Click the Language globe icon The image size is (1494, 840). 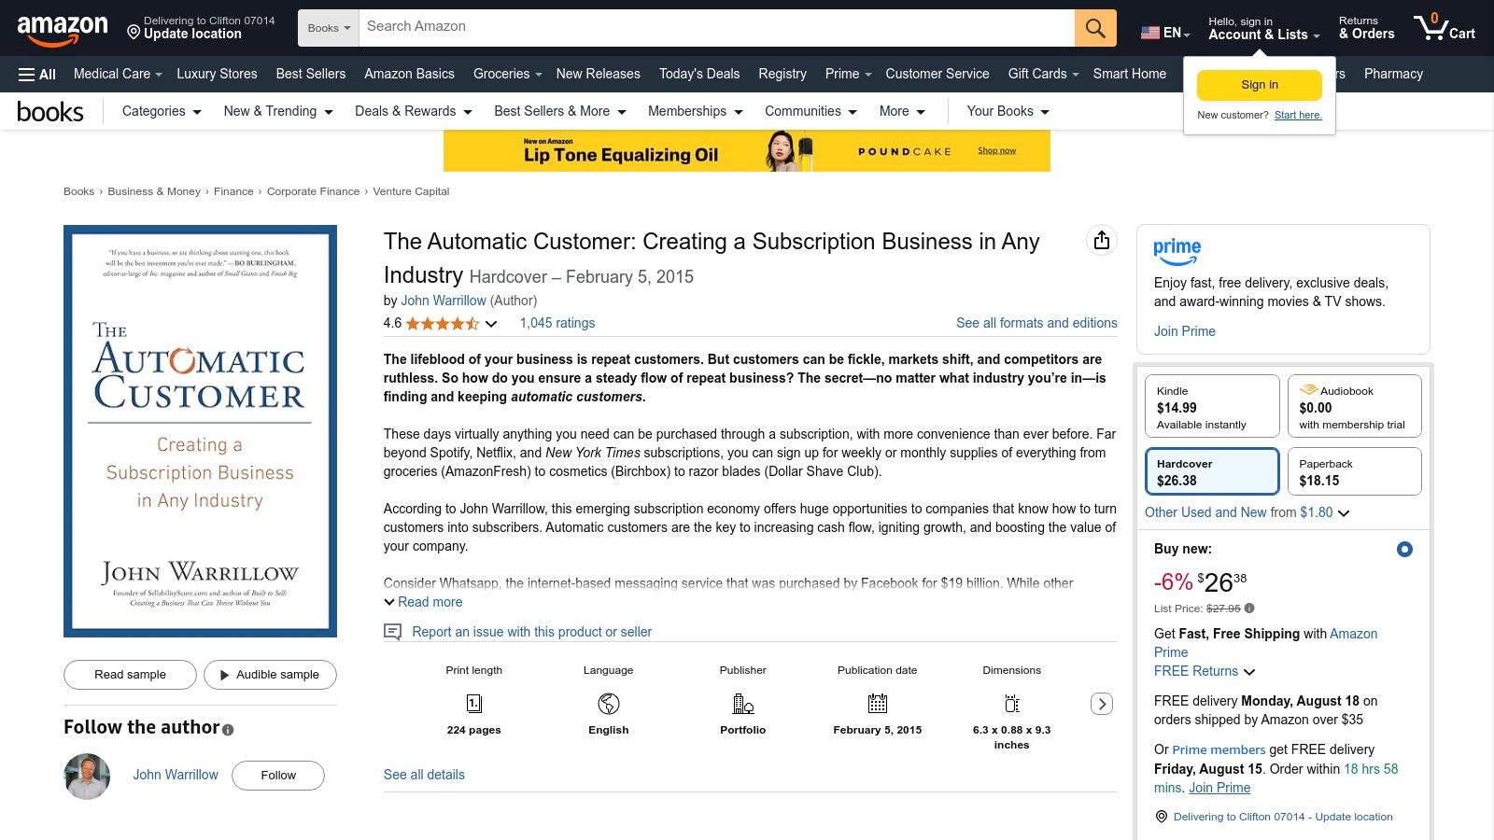click(609, 704)
